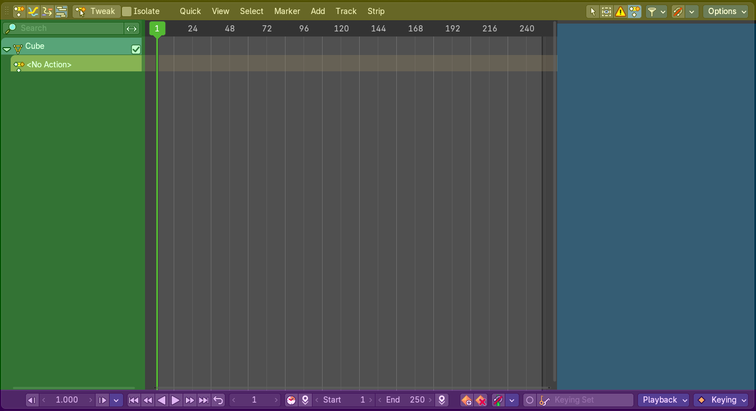
Task: Open the View menu
Action: tap(220, 11)
